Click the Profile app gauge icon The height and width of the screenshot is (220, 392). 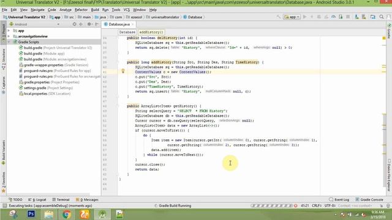pos(333,17)
